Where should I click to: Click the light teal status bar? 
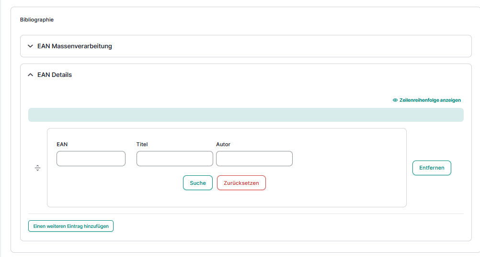click(x=246, y=115)
